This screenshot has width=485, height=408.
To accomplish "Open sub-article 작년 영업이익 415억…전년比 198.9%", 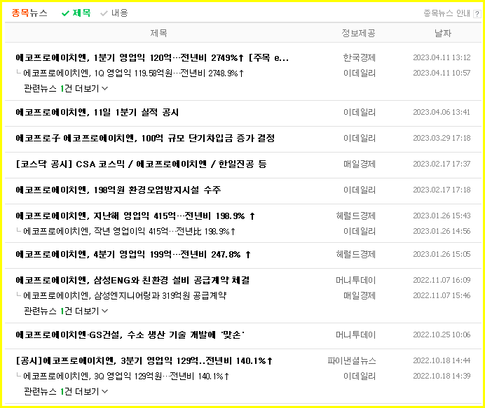I will point(129,232).
